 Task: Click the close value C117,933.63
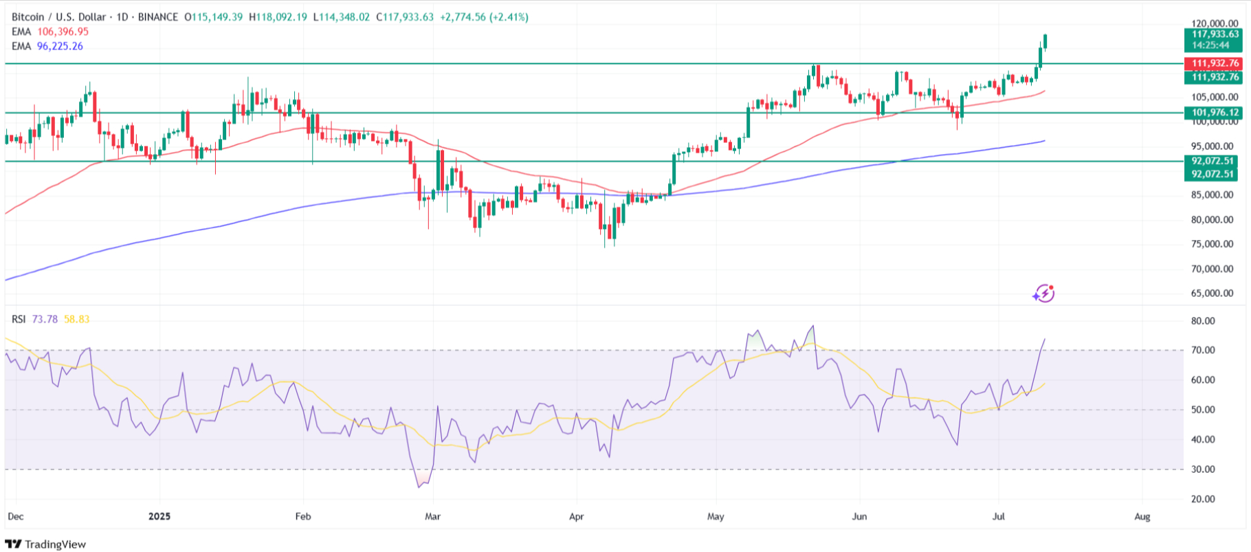[x=405, y=16]
